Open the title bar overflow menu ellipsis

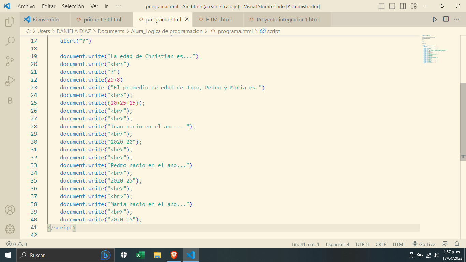pos(119,6)
